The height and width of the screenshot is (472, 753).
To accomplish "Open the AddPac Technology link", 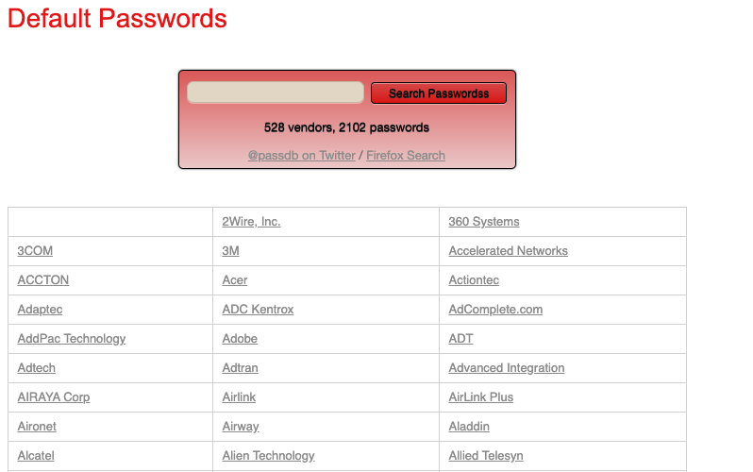I will click(x=72, y=339).
